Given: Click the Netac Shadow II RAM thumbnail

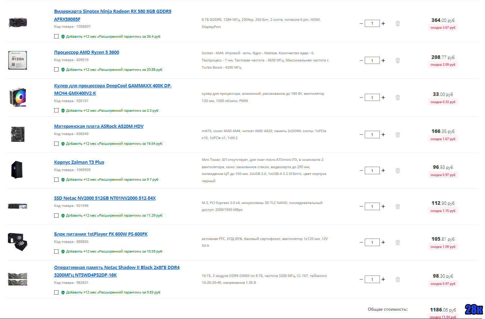Looking at the screenshot, I should [18, 279].
